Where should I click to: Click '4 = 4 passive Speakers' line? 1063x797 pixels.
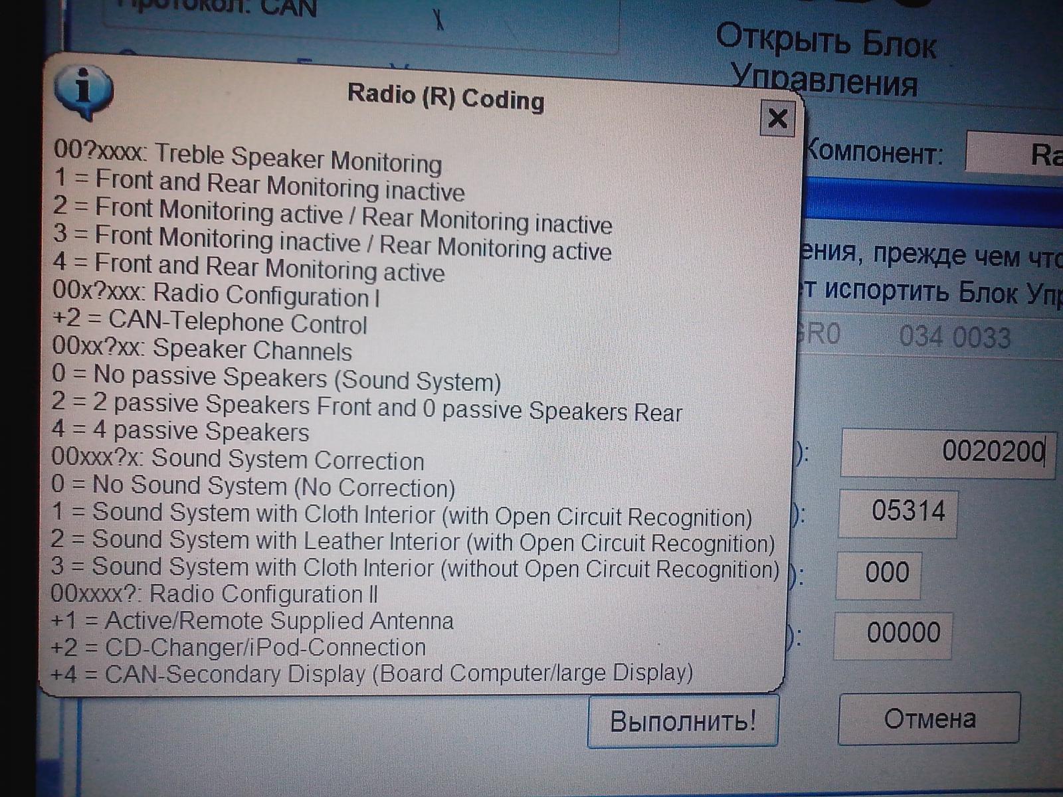[x=181, y=430]
